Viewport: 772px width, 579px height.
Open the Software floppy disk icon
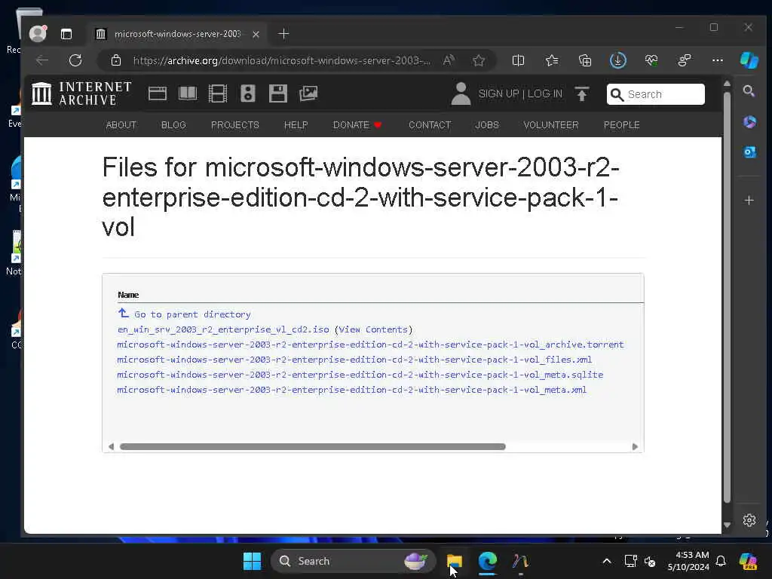pos(278,93)
